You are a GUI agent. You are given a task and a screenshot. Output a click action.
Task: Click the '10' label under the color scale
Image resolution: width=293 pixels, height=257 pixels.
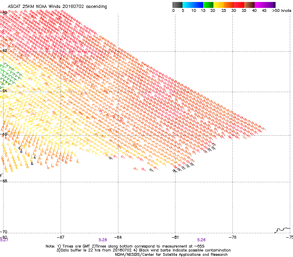pyautogui.click(x=194, y=11)
